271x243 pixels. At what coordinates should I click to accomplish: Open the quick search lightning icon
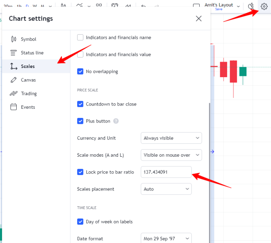click(251, 6)
